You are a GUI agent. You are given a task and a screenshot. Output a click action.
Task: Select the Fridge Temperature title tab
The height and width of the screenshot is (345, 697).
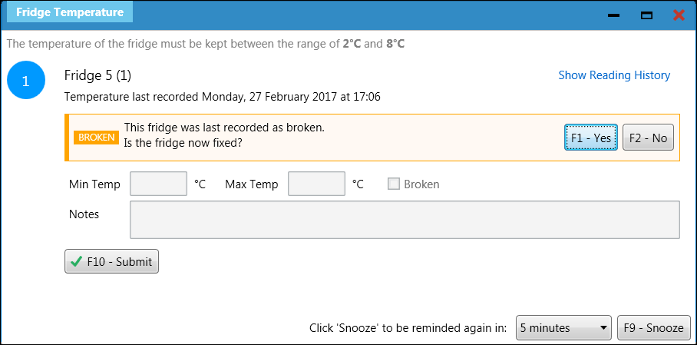(x=70, y=12)
